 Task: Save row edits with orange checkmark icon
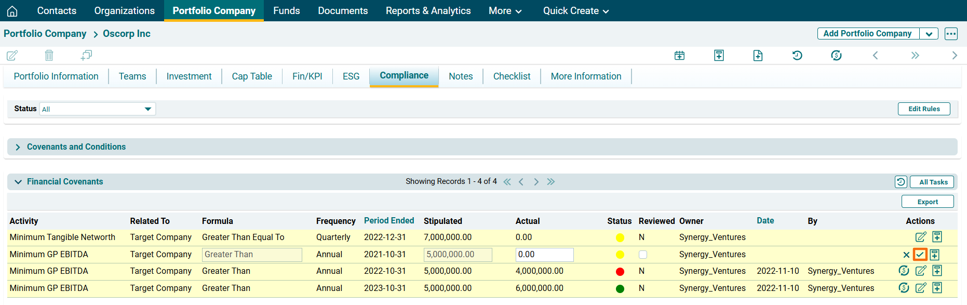tap(920, 255)
